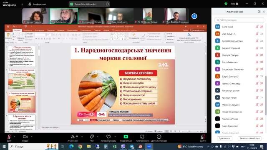This screenshot has height=150, width=267.
Task: Open the Zoom Workplace dropdown arrow
Action: pos(22,4)
